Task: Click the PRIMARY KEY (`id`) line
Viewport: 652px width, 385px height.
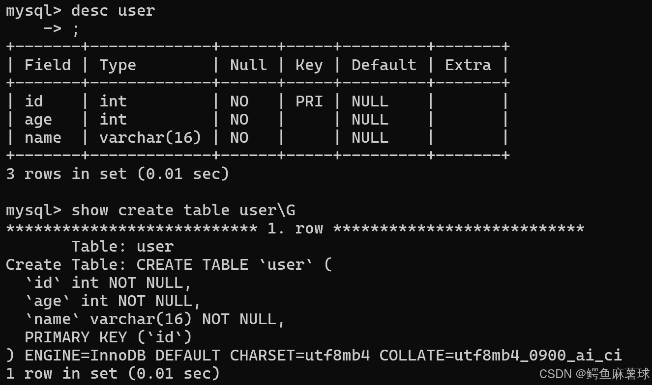Action: [108, 337]
